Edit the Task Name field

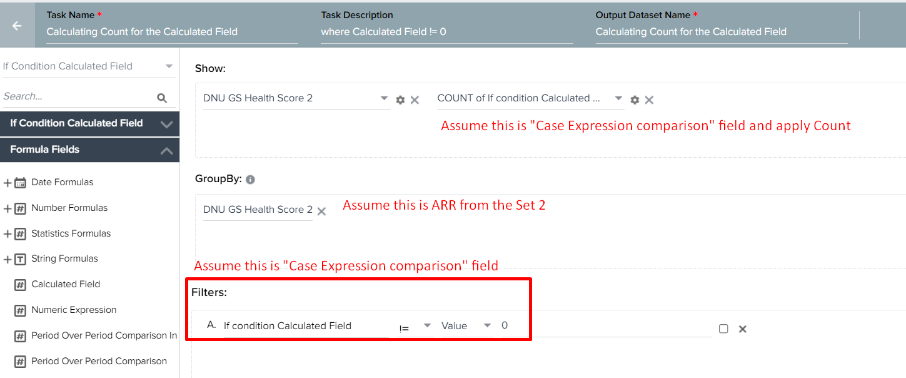172,31
